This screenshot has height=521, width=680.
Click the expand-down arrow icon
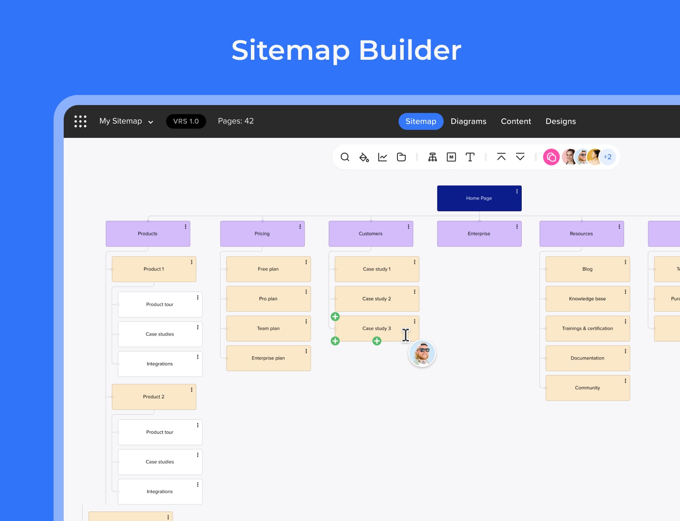pos(520,157)
